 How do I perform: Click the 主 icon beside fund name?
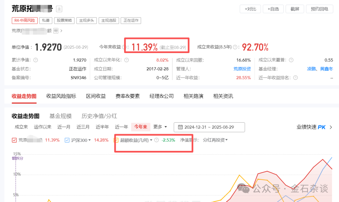[x=59, y=9]
